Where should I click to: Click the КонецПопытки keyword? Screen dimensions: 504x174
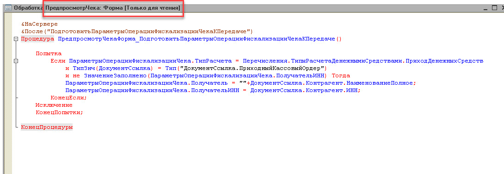click(60, 113)
